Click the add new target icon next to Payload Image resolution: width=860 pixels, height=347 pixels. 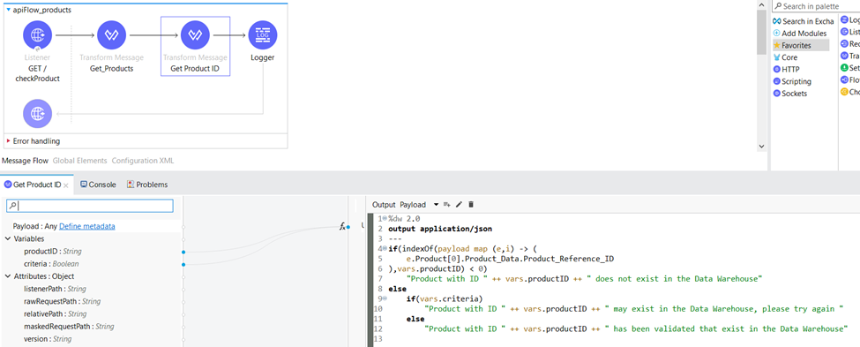447,204
